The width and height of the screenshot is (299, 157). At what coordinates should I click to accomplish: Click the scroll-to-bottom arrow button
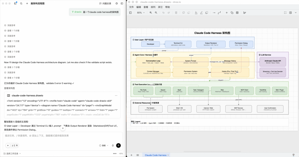click(x=63, y=128)
